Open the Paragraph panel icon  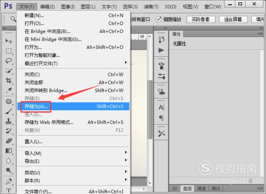[x=161, y=118]
